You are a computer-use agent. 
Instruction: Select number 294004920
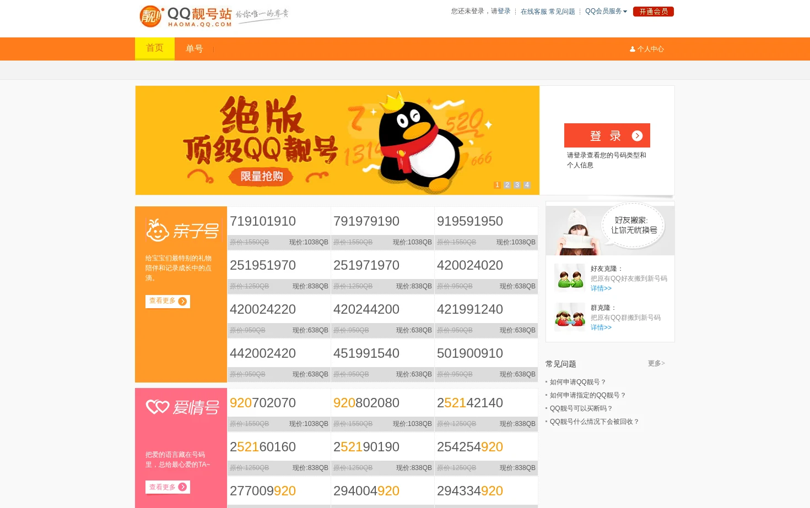pos(366,491)
